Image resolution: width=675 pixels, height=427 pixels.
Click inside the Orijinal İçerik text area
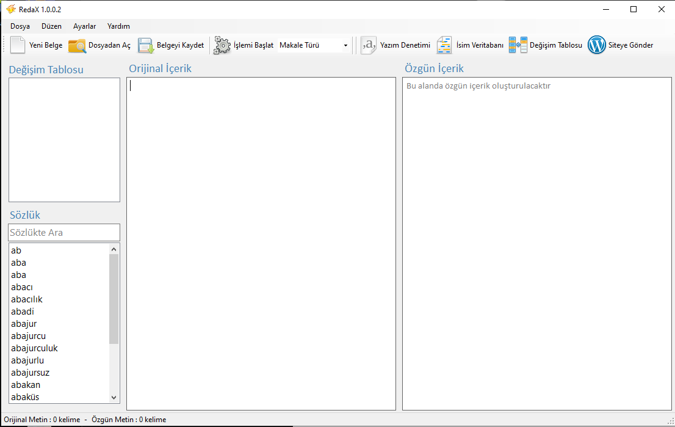(261, 244)
